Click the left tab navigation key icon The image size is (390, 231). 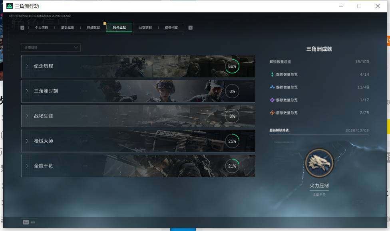(22, 28)
